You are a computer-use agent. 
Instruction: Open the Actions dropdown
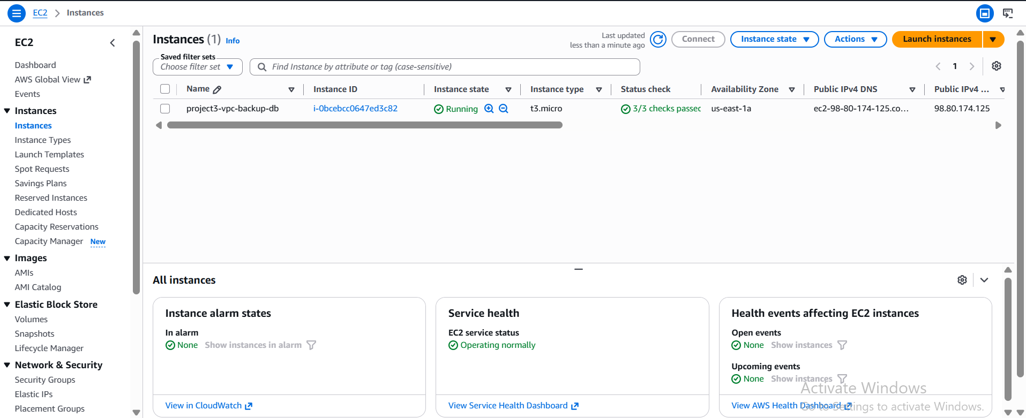tap(856, 39)
